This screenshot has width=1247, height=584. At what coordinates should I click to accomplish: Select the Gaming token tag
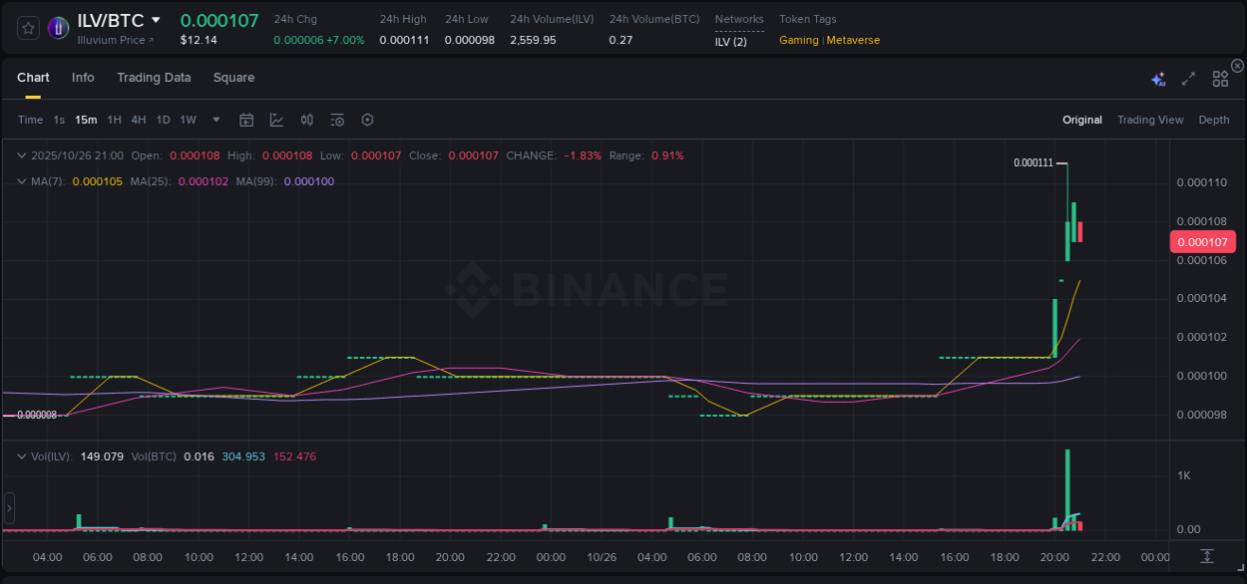(x=798, y=40)
